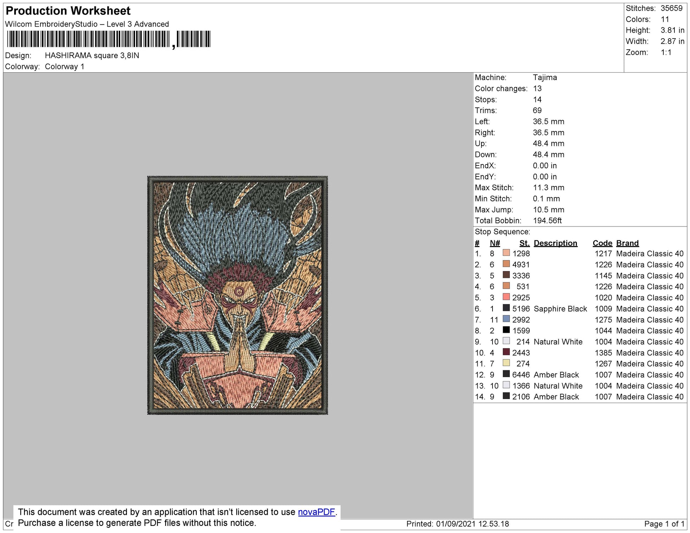Click the last Amber Black row, number 14
This screenshot has width=690, height=533.
coord(556,397)
